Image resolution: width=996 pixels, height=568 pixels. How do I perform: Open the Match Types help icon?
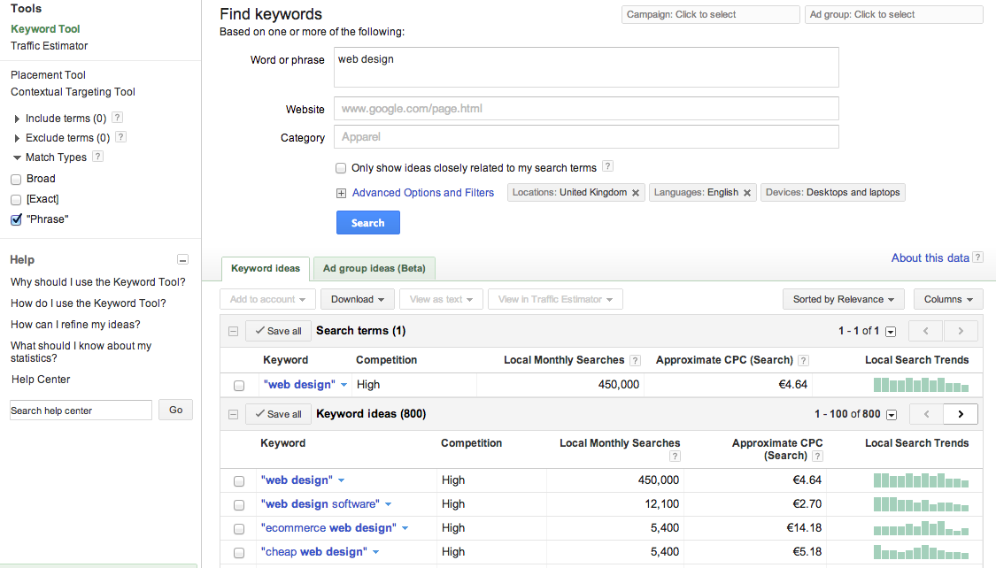pos(97,157)
